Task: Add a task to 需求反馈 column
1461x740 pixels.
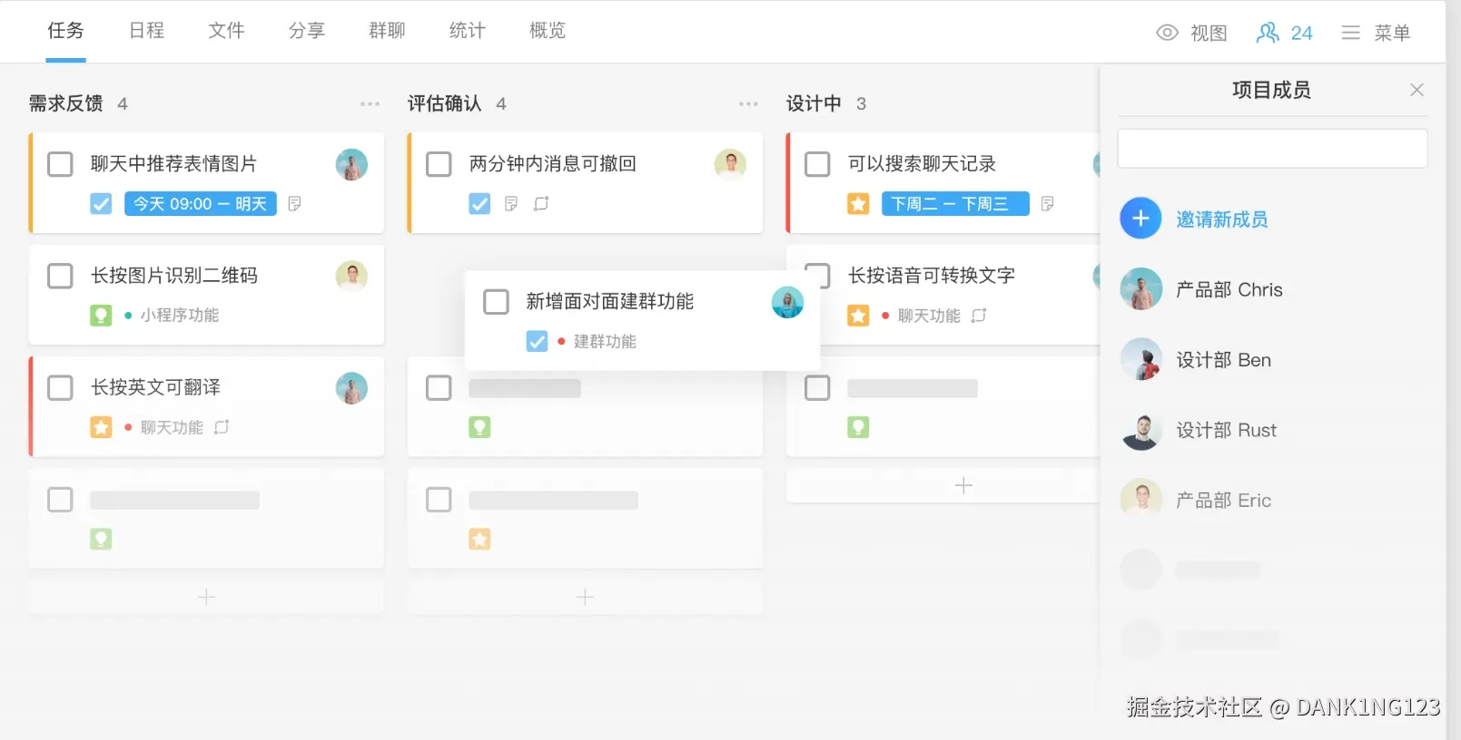Action: pos(206,597)
